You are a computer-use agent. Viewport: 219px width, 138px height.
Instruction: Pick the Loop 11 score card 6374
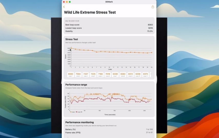click(145, 74)
